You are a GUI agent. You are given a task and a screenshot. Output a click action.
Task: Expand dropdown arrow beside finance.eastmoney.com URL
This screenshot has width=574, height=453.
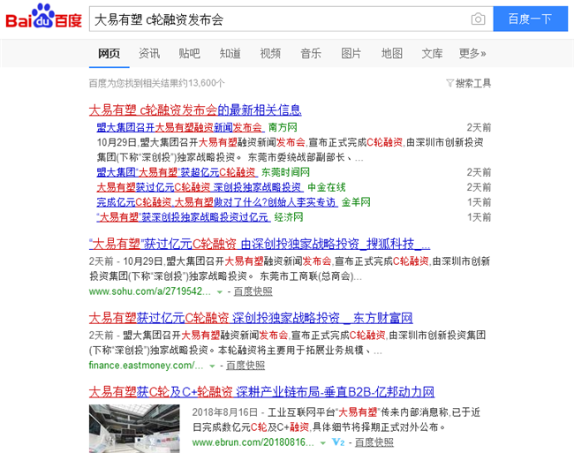pyautogui.click(x=212, y=366)
